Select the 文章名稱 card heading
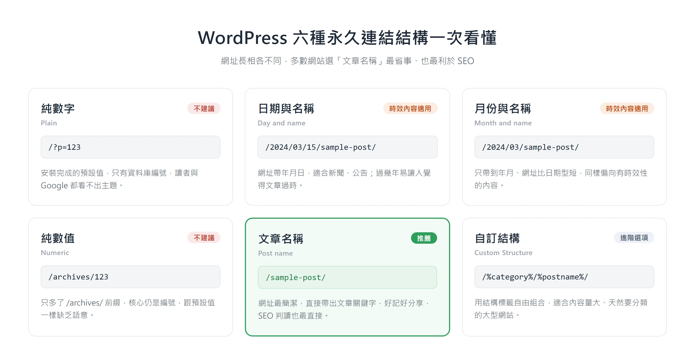Screen dimensions: 695x343 coord(281,239)
